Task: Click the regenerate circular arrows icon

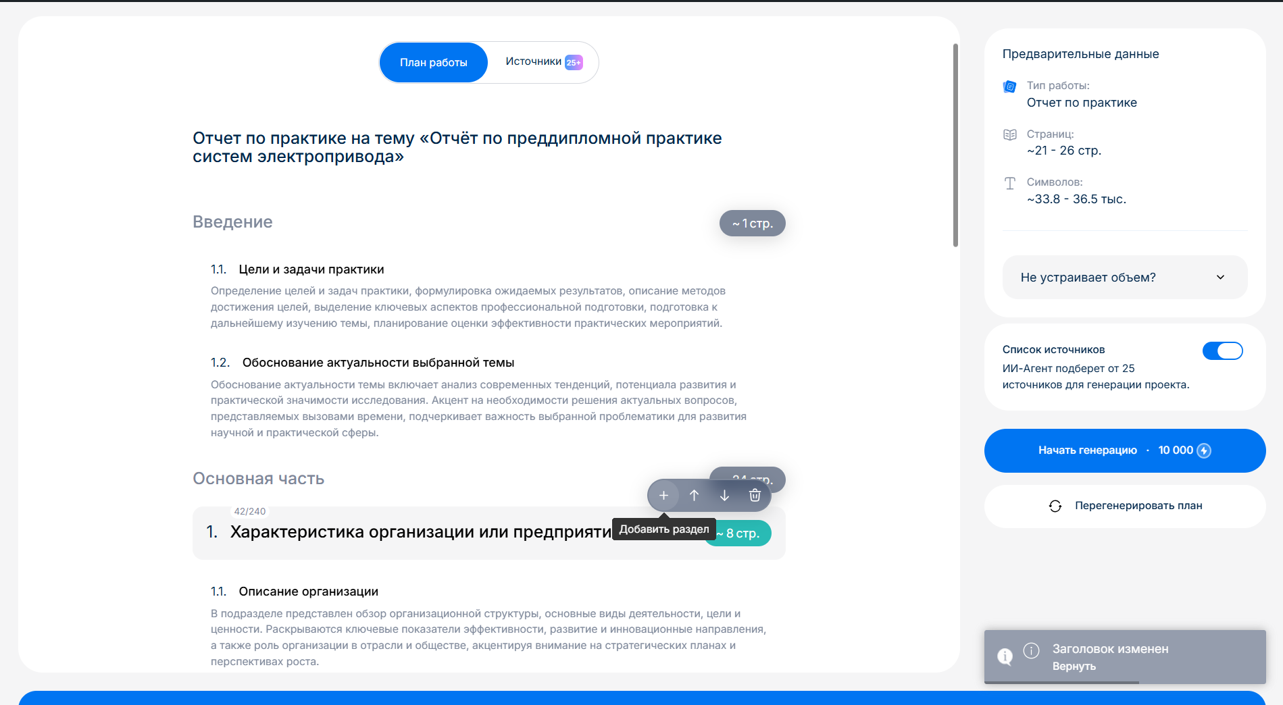Action: (x=1055, y=506)
